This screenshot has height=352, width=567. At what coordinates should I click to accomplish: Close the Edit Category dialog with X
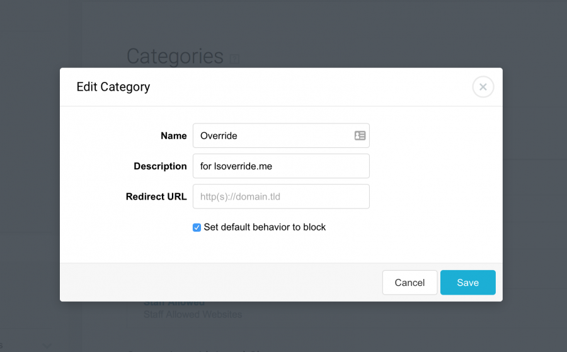[x=483, y=87]
